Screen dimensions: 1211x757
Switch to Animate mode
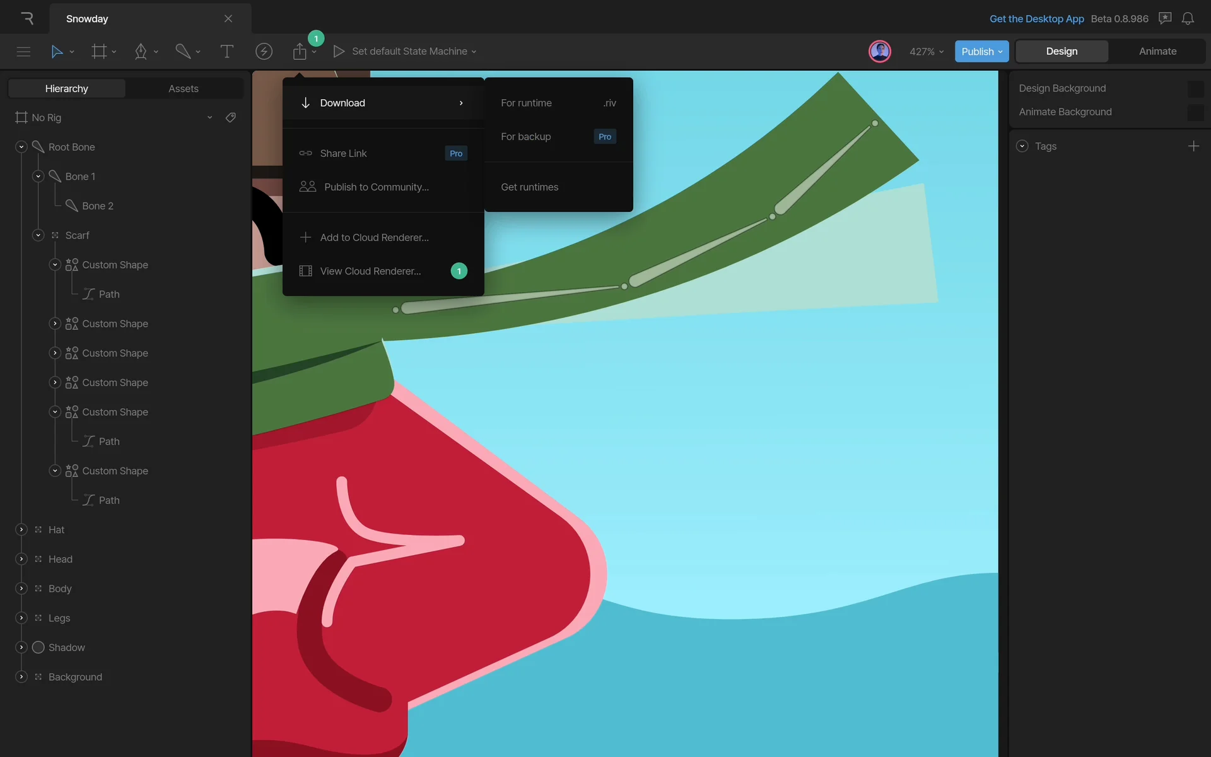click(x=1157, y=52)
